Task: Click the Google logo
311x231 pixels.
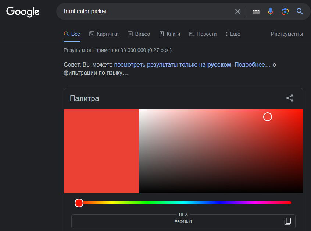Action: pos(23,12)
